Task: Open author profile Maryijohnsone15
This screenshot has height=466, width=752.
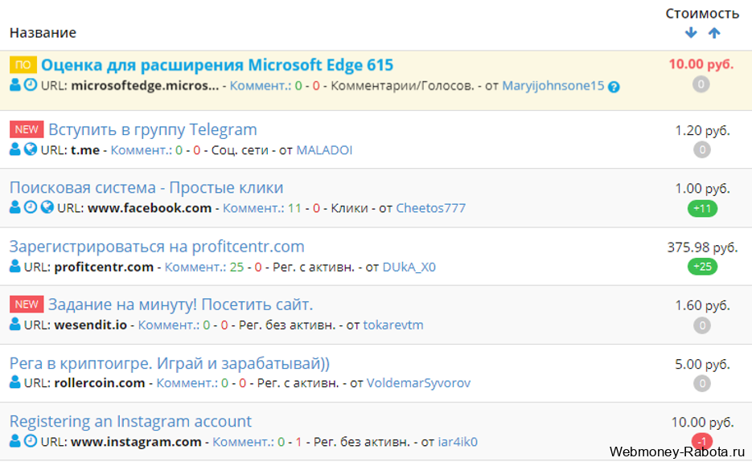Action: click(553, 86)
